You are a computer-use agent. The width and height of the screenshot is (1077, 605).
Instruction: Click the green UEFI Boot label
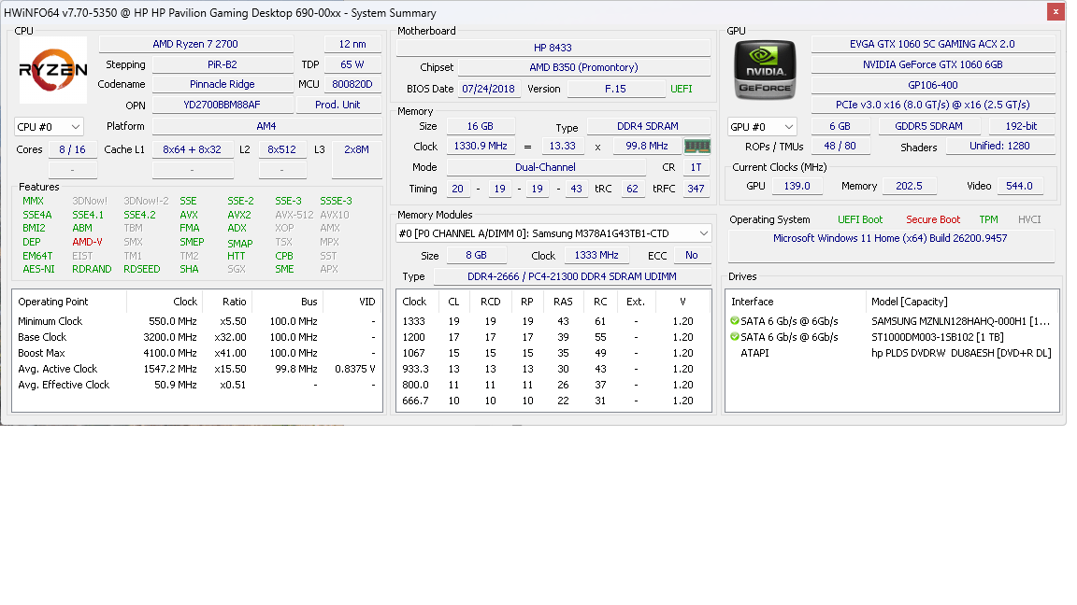[x=860, y=219]
